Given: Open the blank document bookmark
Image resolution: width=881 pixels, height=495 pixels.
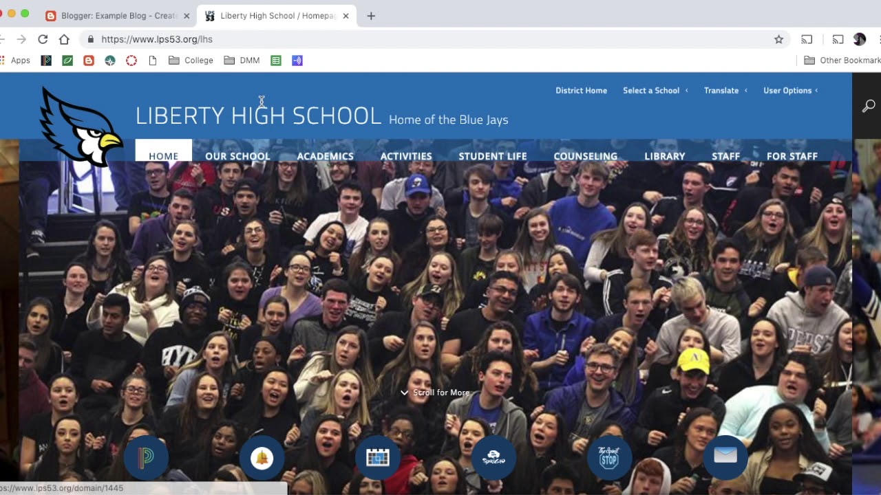Looking at the screenshot, I should [153, 60].
